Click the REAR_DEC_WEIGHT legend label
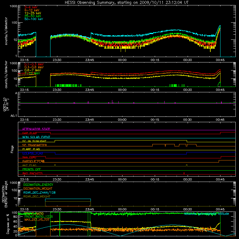 (37, 197)
